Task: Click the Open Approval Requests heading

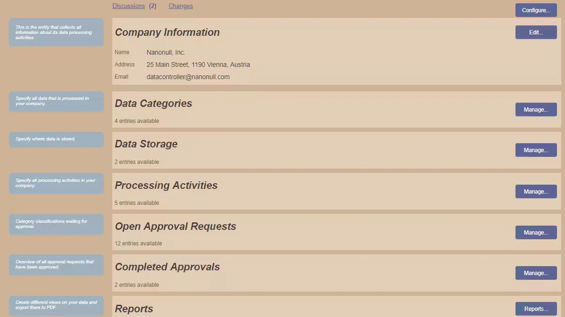Action: point(175,226)
